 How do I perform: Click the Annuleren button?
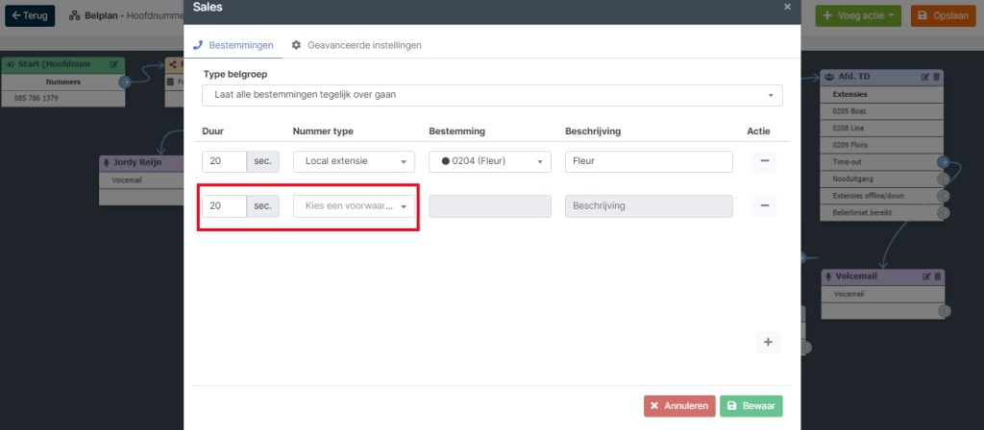click(679, 406)
